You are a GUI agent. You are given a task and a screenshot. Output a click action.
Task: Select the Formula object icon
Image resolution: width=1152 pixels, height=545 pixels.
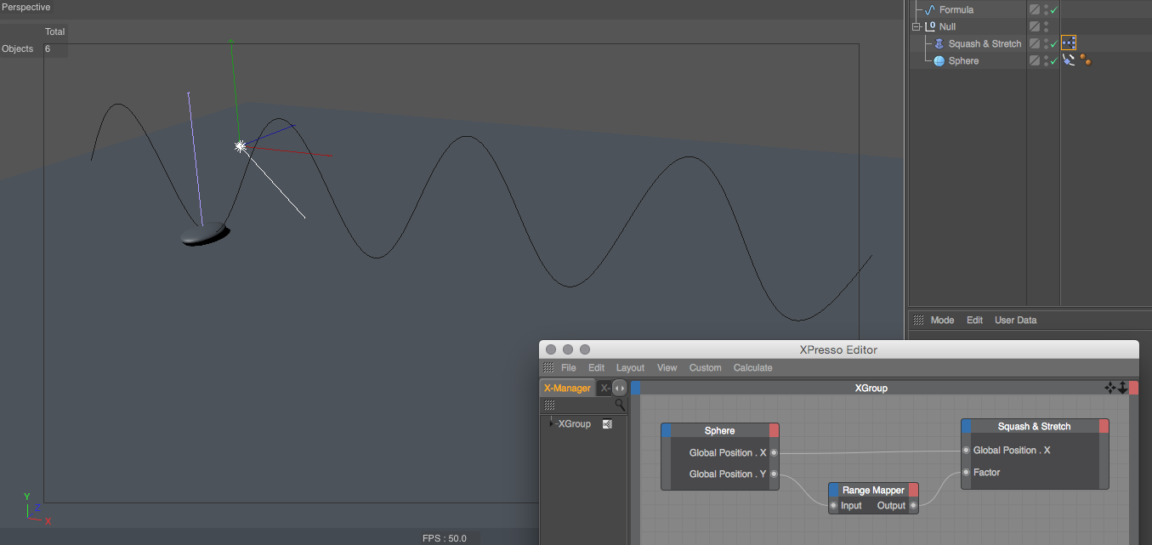point(929,9)
